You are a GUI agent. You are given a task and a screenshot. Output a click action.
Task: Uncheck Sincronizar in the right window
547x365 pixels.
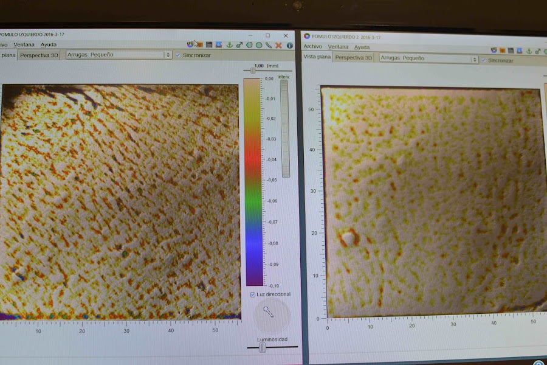483,60
